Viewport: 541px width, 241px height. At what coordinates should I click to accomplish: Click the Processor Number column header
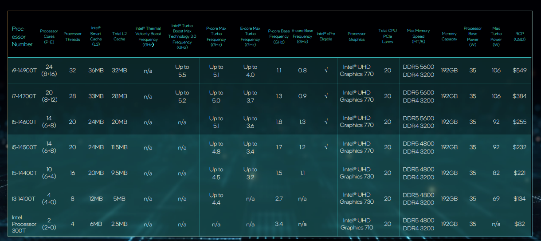pyautogui.click(x=22, y=36)
